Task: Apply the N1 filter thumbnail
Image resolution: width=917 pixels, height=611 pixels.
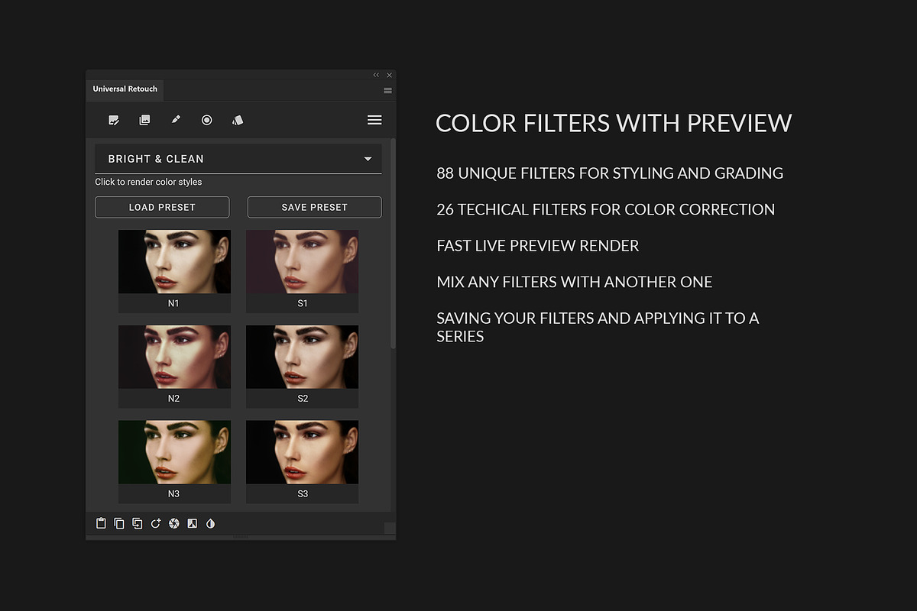Action: click(x=174, y=261)
